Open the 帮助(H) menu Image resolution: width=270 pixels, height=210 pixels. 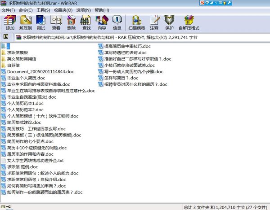click(x=102, y=10)
